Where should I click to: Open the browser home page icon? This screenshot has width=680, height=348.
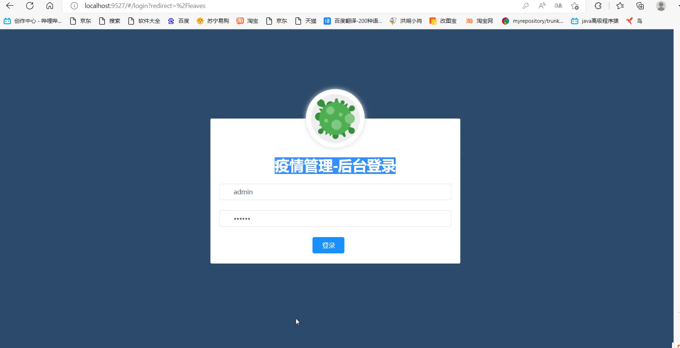(50, 6)
